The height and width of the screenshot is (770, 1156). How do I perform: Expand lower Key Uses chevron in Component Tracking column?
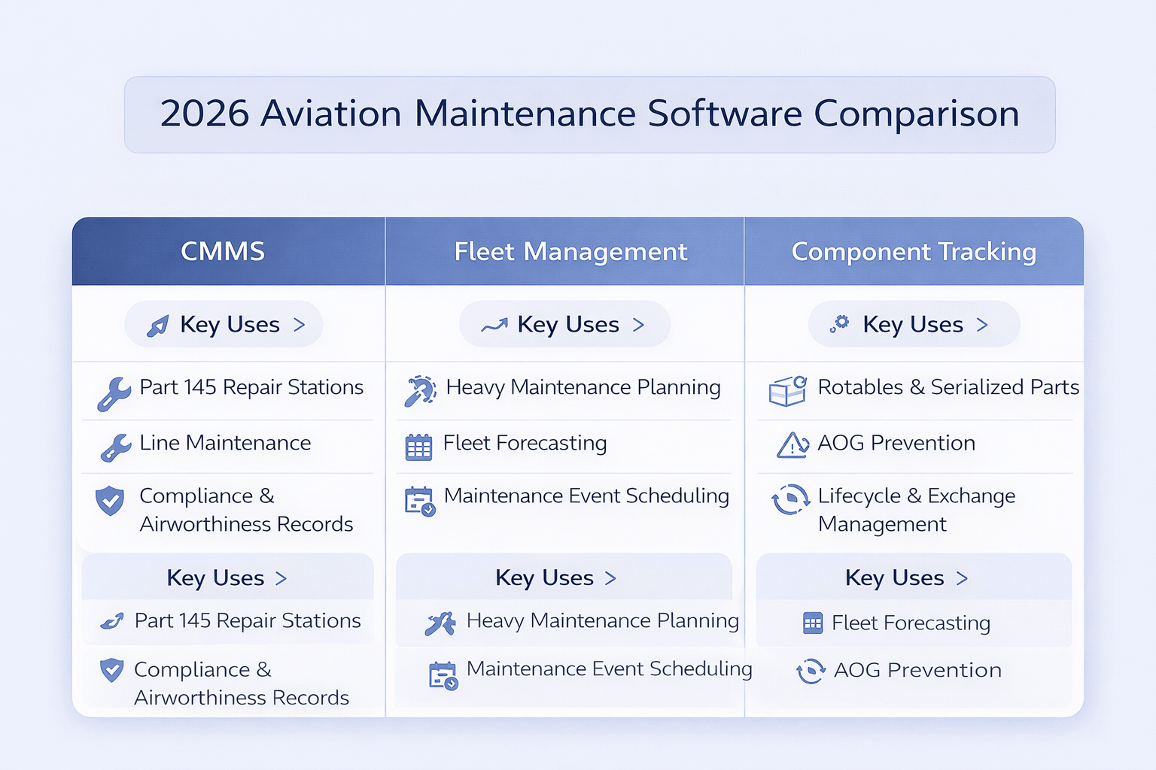962,578
